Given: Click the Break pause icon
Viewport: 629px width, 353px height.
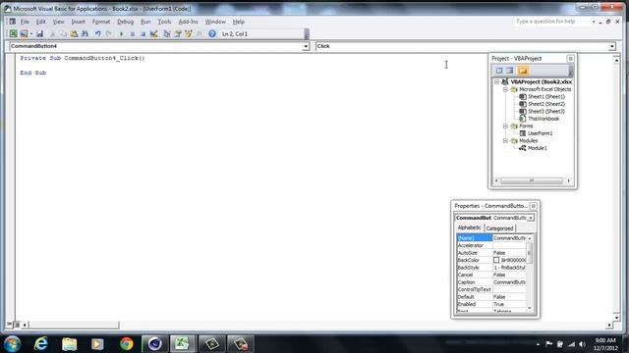Looking at the screenshot, I should click(133, 34).
